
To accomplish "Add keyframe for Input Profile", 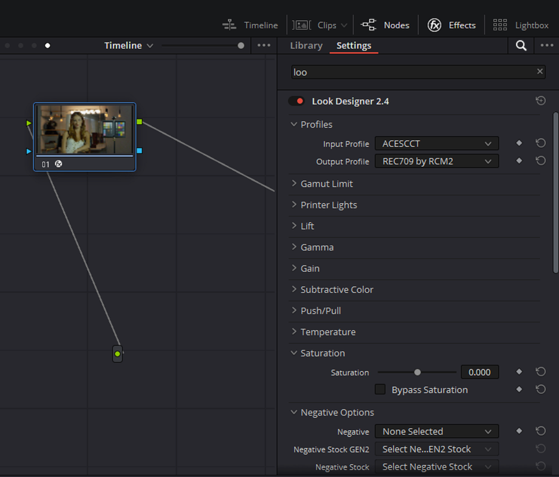I will coord(519,143).
